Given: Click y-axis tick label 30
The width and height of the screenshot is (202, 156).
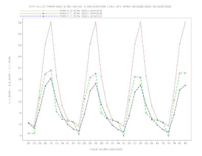Looking at the screenshot, I should tap(20, 34).
